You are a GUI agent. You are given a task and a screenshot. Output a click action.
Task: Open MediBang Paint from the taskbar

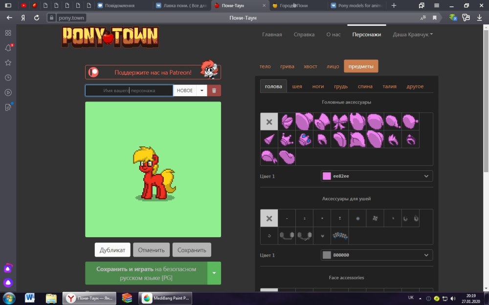(165, 297)
